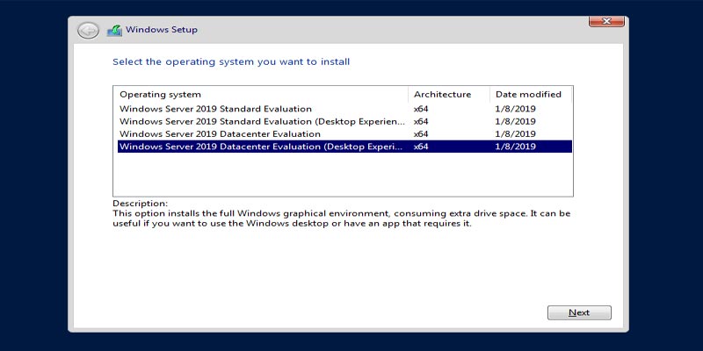The width and height of the screenshot is (703, 351).
Task: Select Datacenter Evaluation (Desktop Experience) row
Action: (x=344, y=147)
